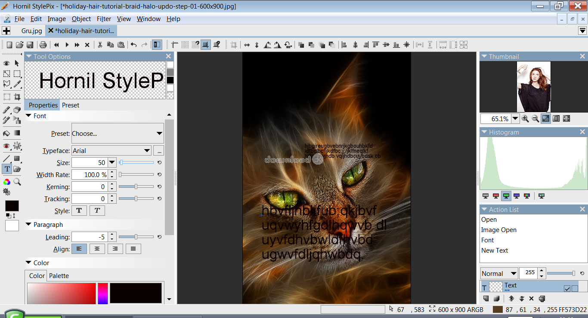Open the font Preset dropdown

[x=118, y=134]
